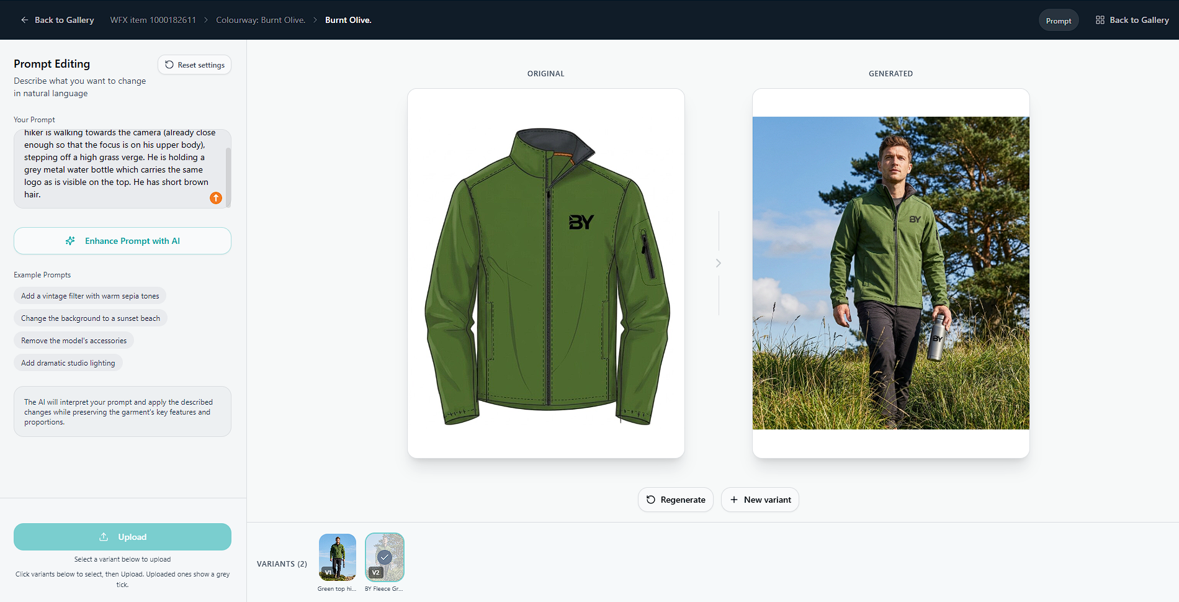Screen dimensions: 1179x602
Task: Click the grid icon beside right Back to Gallery
Action: pos(1100,20)
